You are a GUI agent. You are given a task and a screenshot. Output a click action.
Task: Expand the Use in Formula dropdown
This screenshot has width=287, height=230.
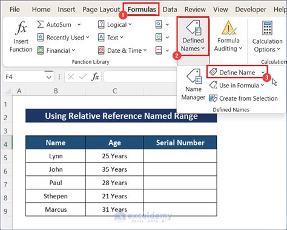237,86
